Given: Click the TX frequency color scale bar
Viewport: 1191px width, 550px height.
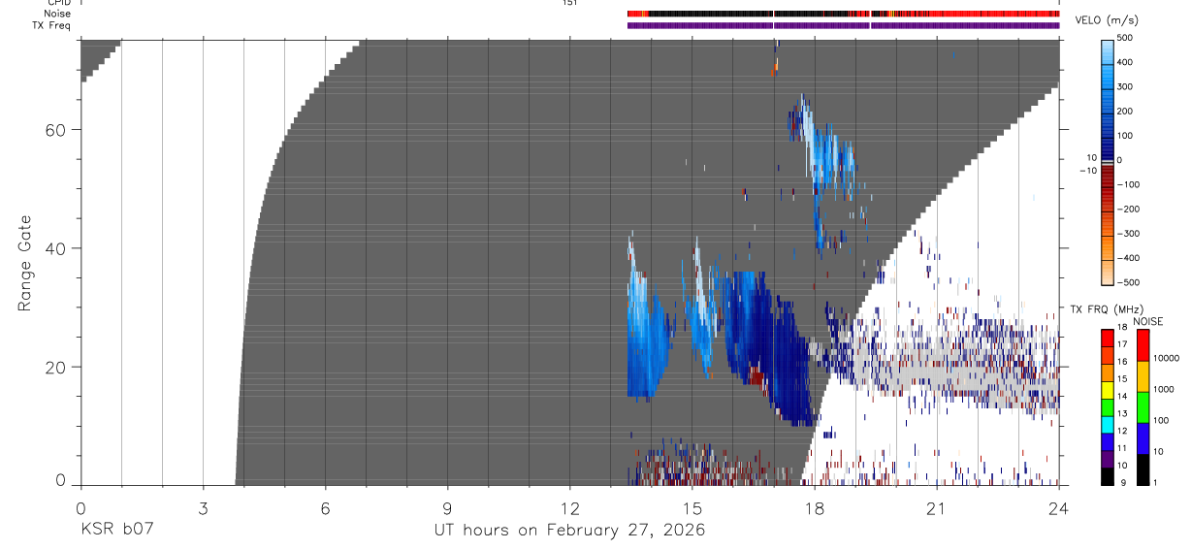Looking at the screenshot, I should 1108,407.
